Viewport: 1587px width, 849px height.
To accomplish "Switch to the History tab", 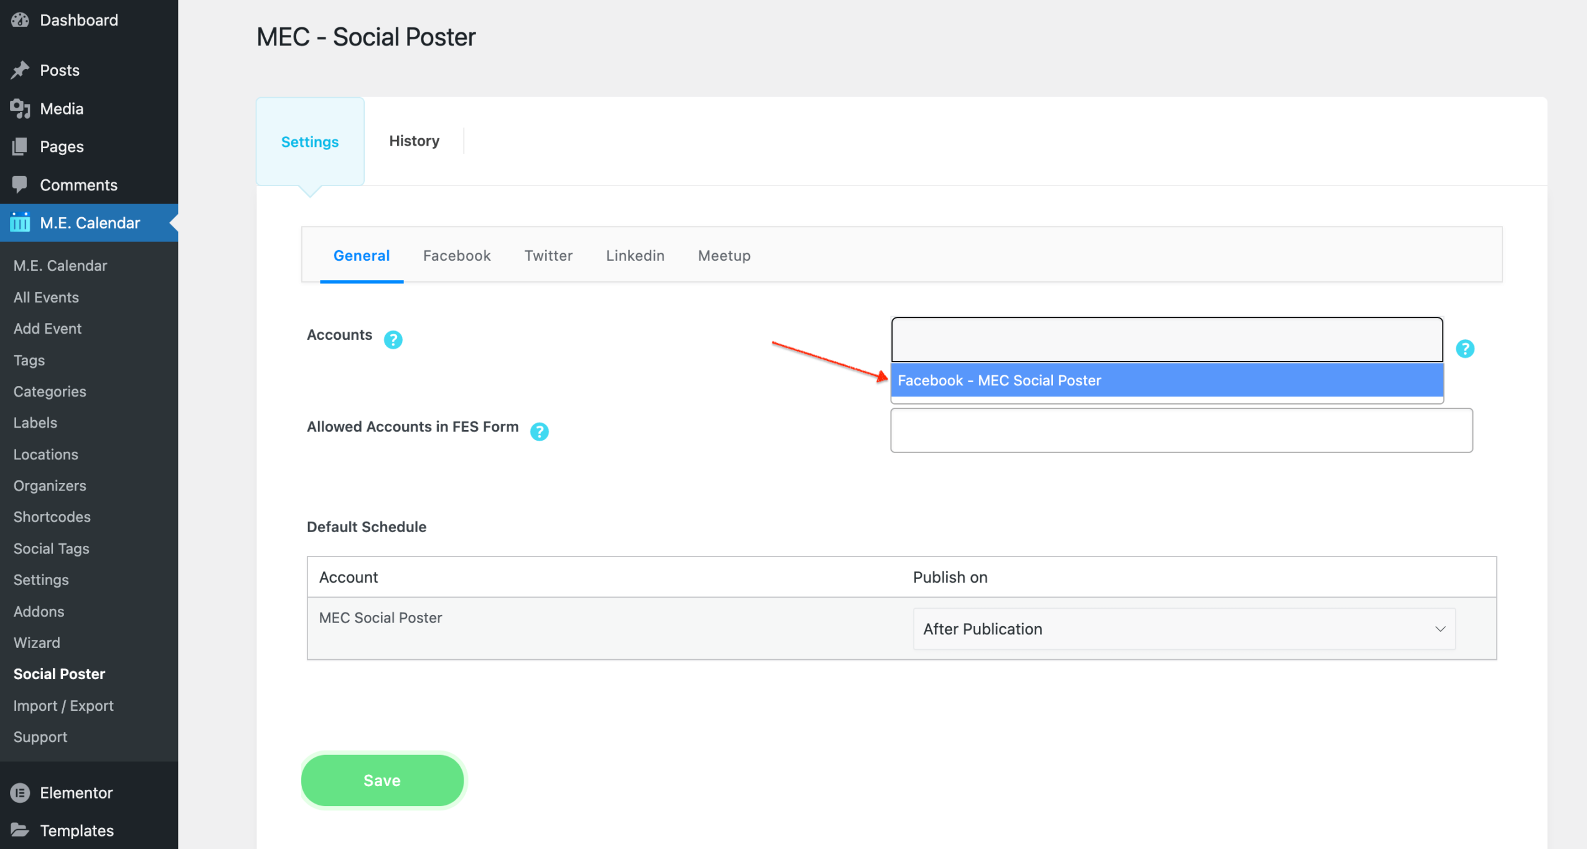I will (x=414, y=141).
